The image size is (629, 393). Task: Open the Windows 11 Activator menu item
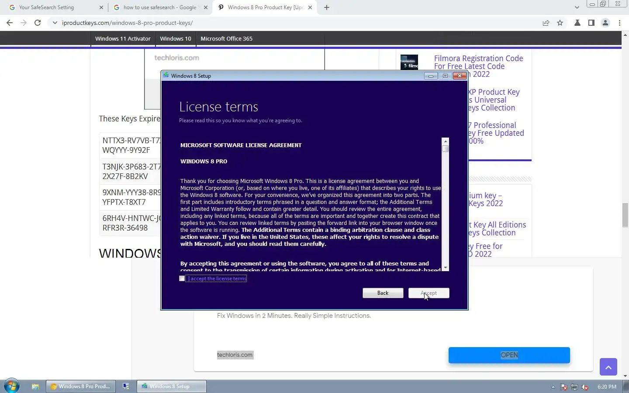tap(123, 38)
